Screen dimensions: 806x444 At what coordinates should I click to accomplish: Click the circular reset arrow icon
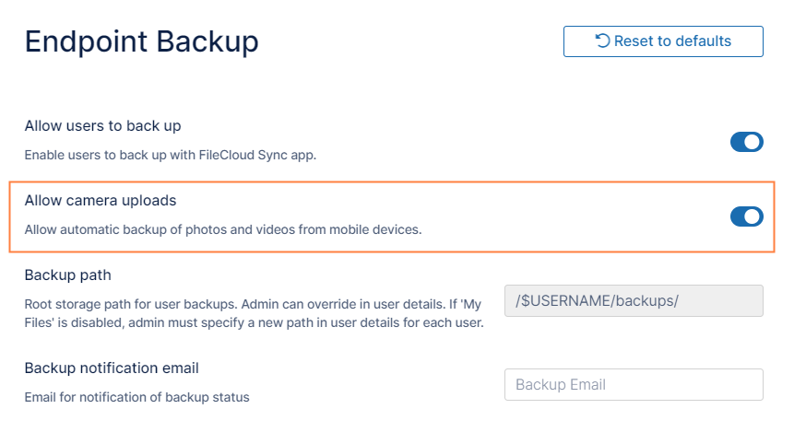tap(602, 41)
